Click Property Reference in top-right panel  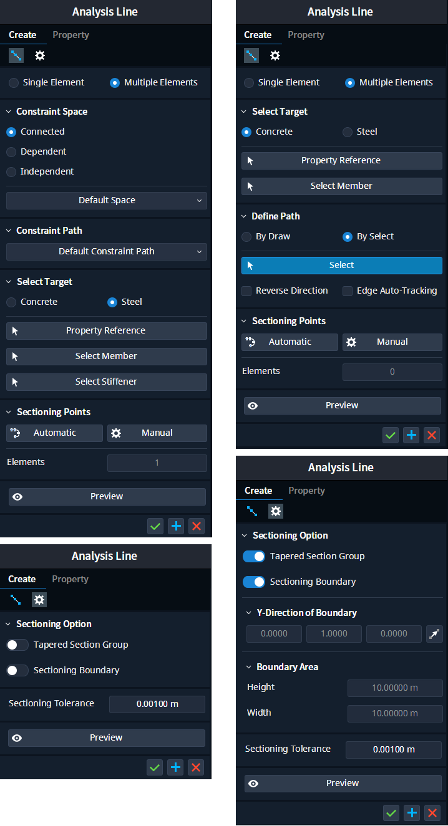(x=342, y=160)
